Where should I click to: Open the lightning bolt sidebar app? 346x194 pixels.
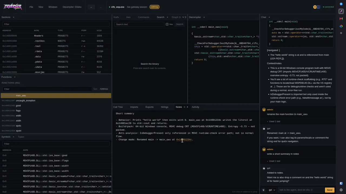pos(341,11)
